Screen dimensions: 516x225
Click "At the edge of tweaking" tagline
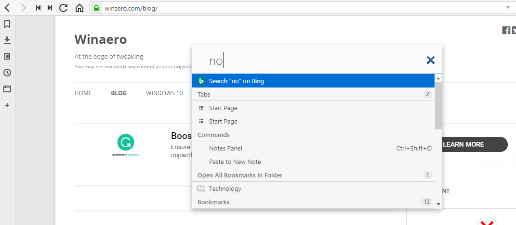(x=108, y=56)
